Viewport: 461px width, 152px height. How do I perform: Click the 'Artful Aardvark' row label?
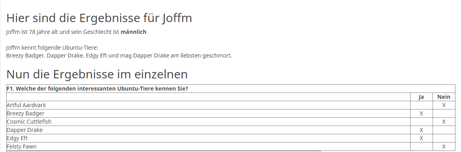pos(26,105)
